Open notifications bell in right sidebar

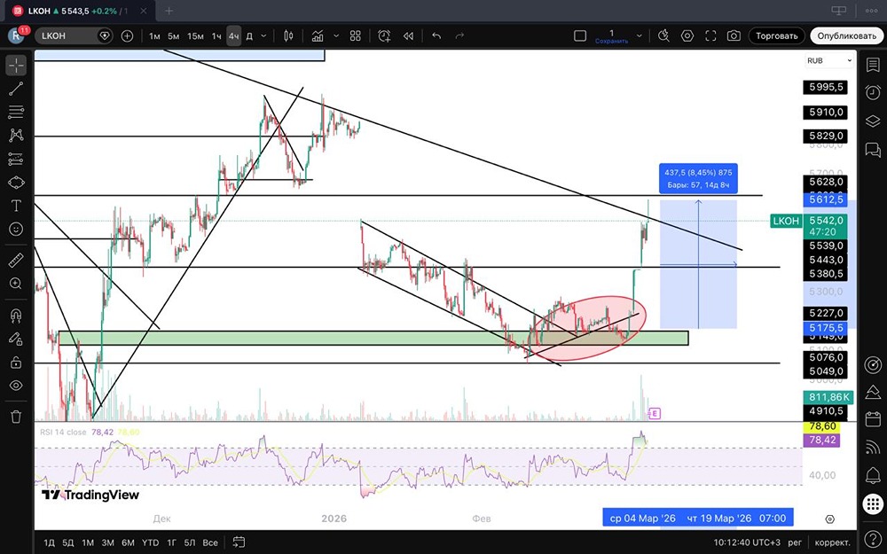pos(873,475)
